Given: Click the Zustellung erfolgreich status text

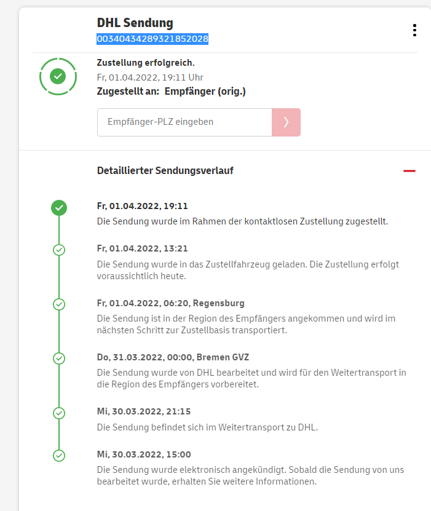Looking at the screenshot, I should point(146,63).
